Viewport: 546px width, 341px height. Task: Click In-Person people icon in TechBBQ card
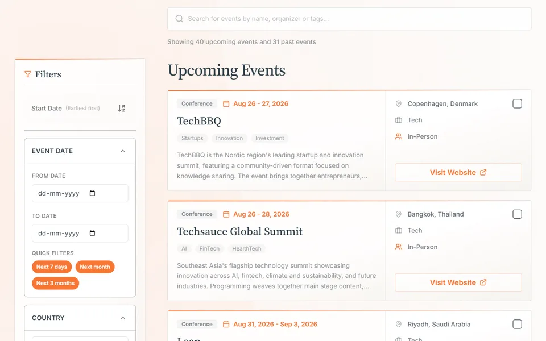(398, 136)
